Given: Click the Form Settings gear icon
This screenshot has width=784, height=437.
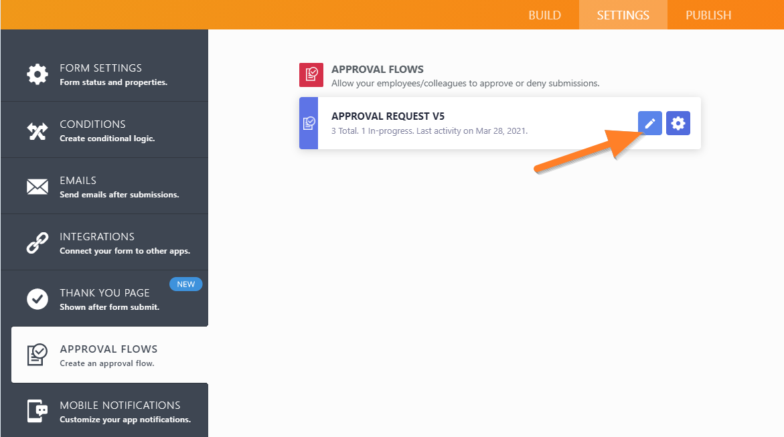Looking at the screenshot, I should [37, 74].
